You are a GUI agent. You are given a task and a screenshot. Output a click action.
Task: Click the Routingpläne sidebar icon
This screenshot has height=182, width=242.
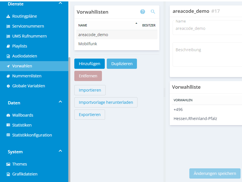[8, 16]
